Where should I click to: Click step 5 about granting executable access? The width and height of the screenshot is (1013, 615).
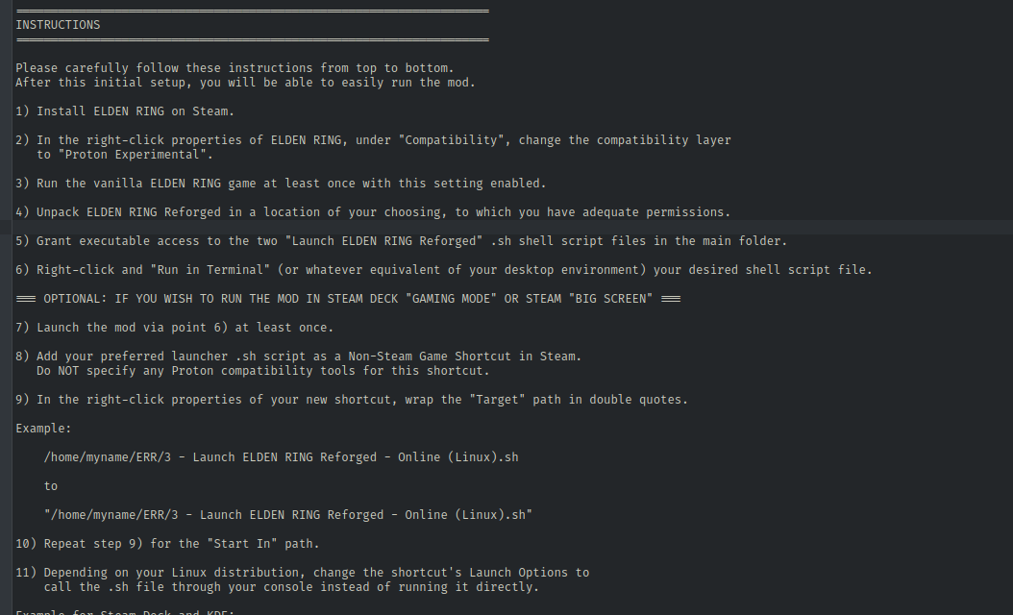[x=401, y=241]
